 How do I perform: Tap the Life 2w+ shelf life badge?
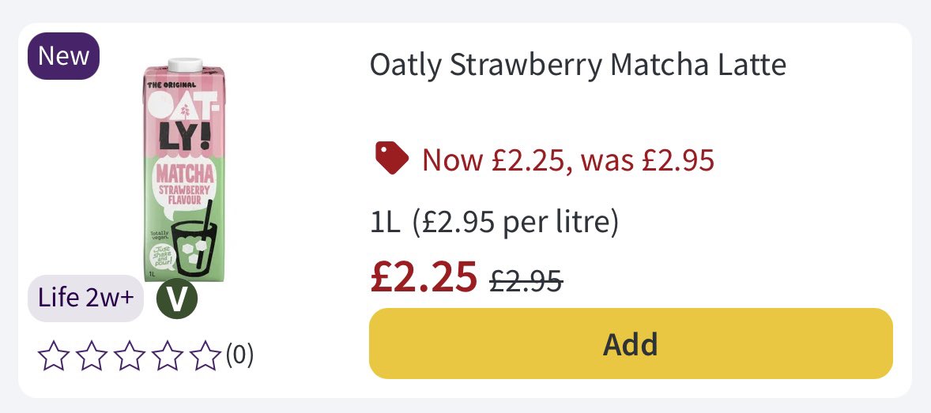click(x=85, y=298)
